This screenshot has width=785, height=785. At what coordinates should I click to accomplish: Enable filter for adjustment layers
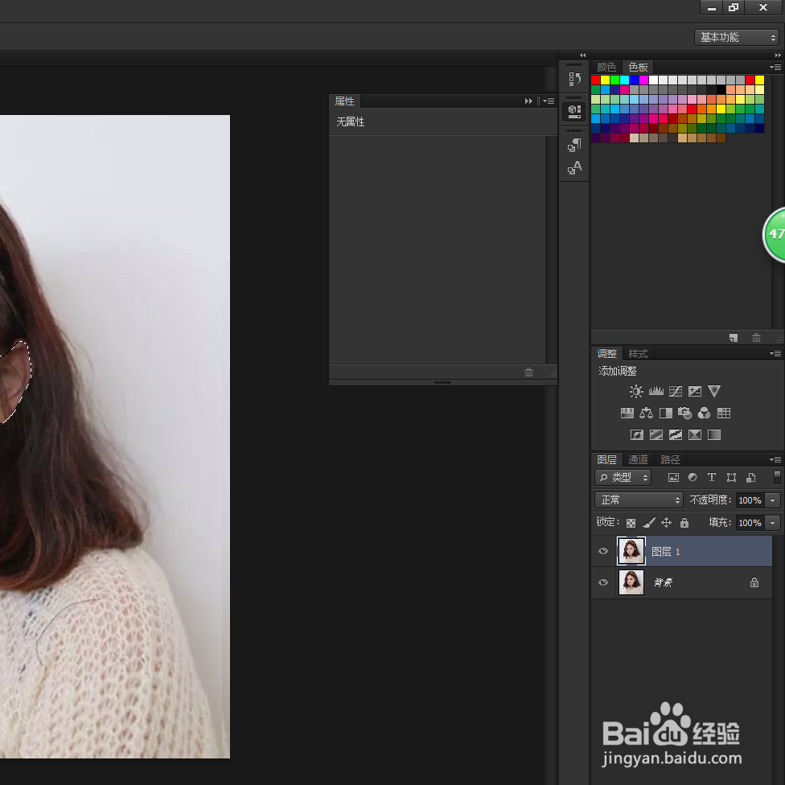(693, 478)
